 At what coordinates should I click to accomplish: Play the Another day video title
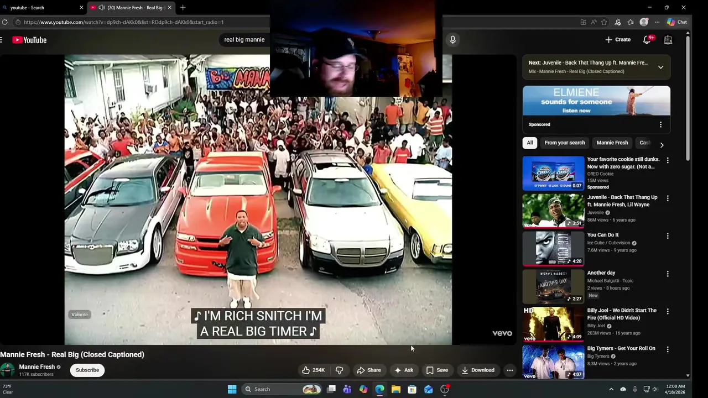coord(601,273)
